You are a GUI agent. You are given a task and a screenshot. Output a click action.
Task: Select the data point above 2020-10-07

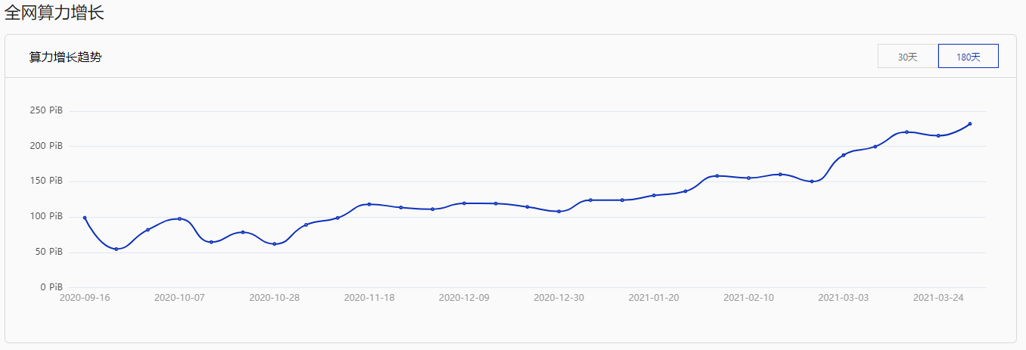click(x=179, y=219)
